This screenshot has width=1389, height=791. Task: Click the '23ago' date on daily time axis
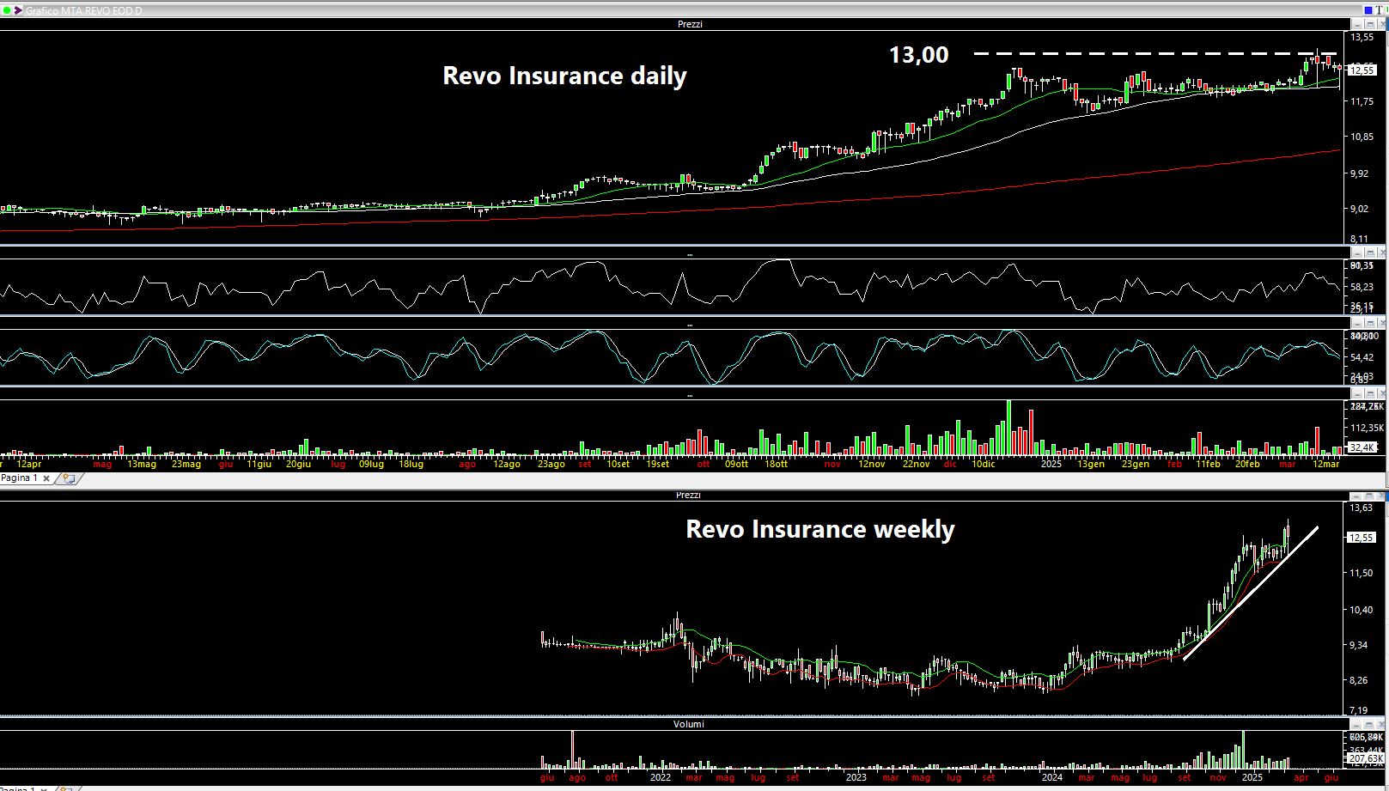[x=551, y=465]
